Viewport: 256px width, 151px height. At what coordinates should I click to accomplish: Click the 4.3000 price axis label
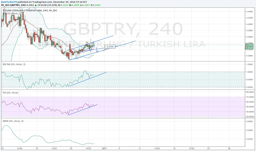click(249, 56)
